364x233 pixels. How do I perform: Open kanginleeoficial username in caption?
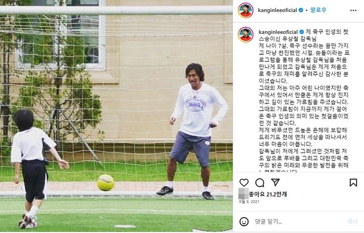click(278, 32)
